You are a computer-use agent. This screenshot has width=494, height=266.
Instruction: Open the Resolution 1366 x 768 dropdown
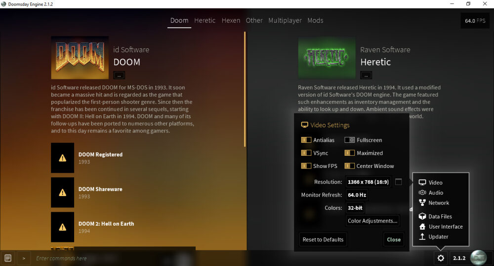pyautogui.click(x=369, y=182)
